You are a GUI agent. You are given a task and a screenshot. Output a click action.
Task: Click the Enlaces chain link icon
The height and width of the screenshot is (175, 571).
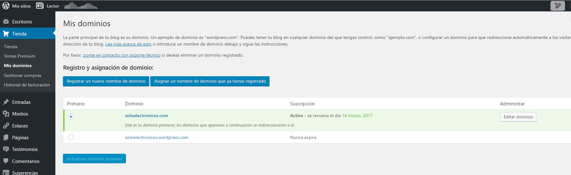click(x=6, y=126)
